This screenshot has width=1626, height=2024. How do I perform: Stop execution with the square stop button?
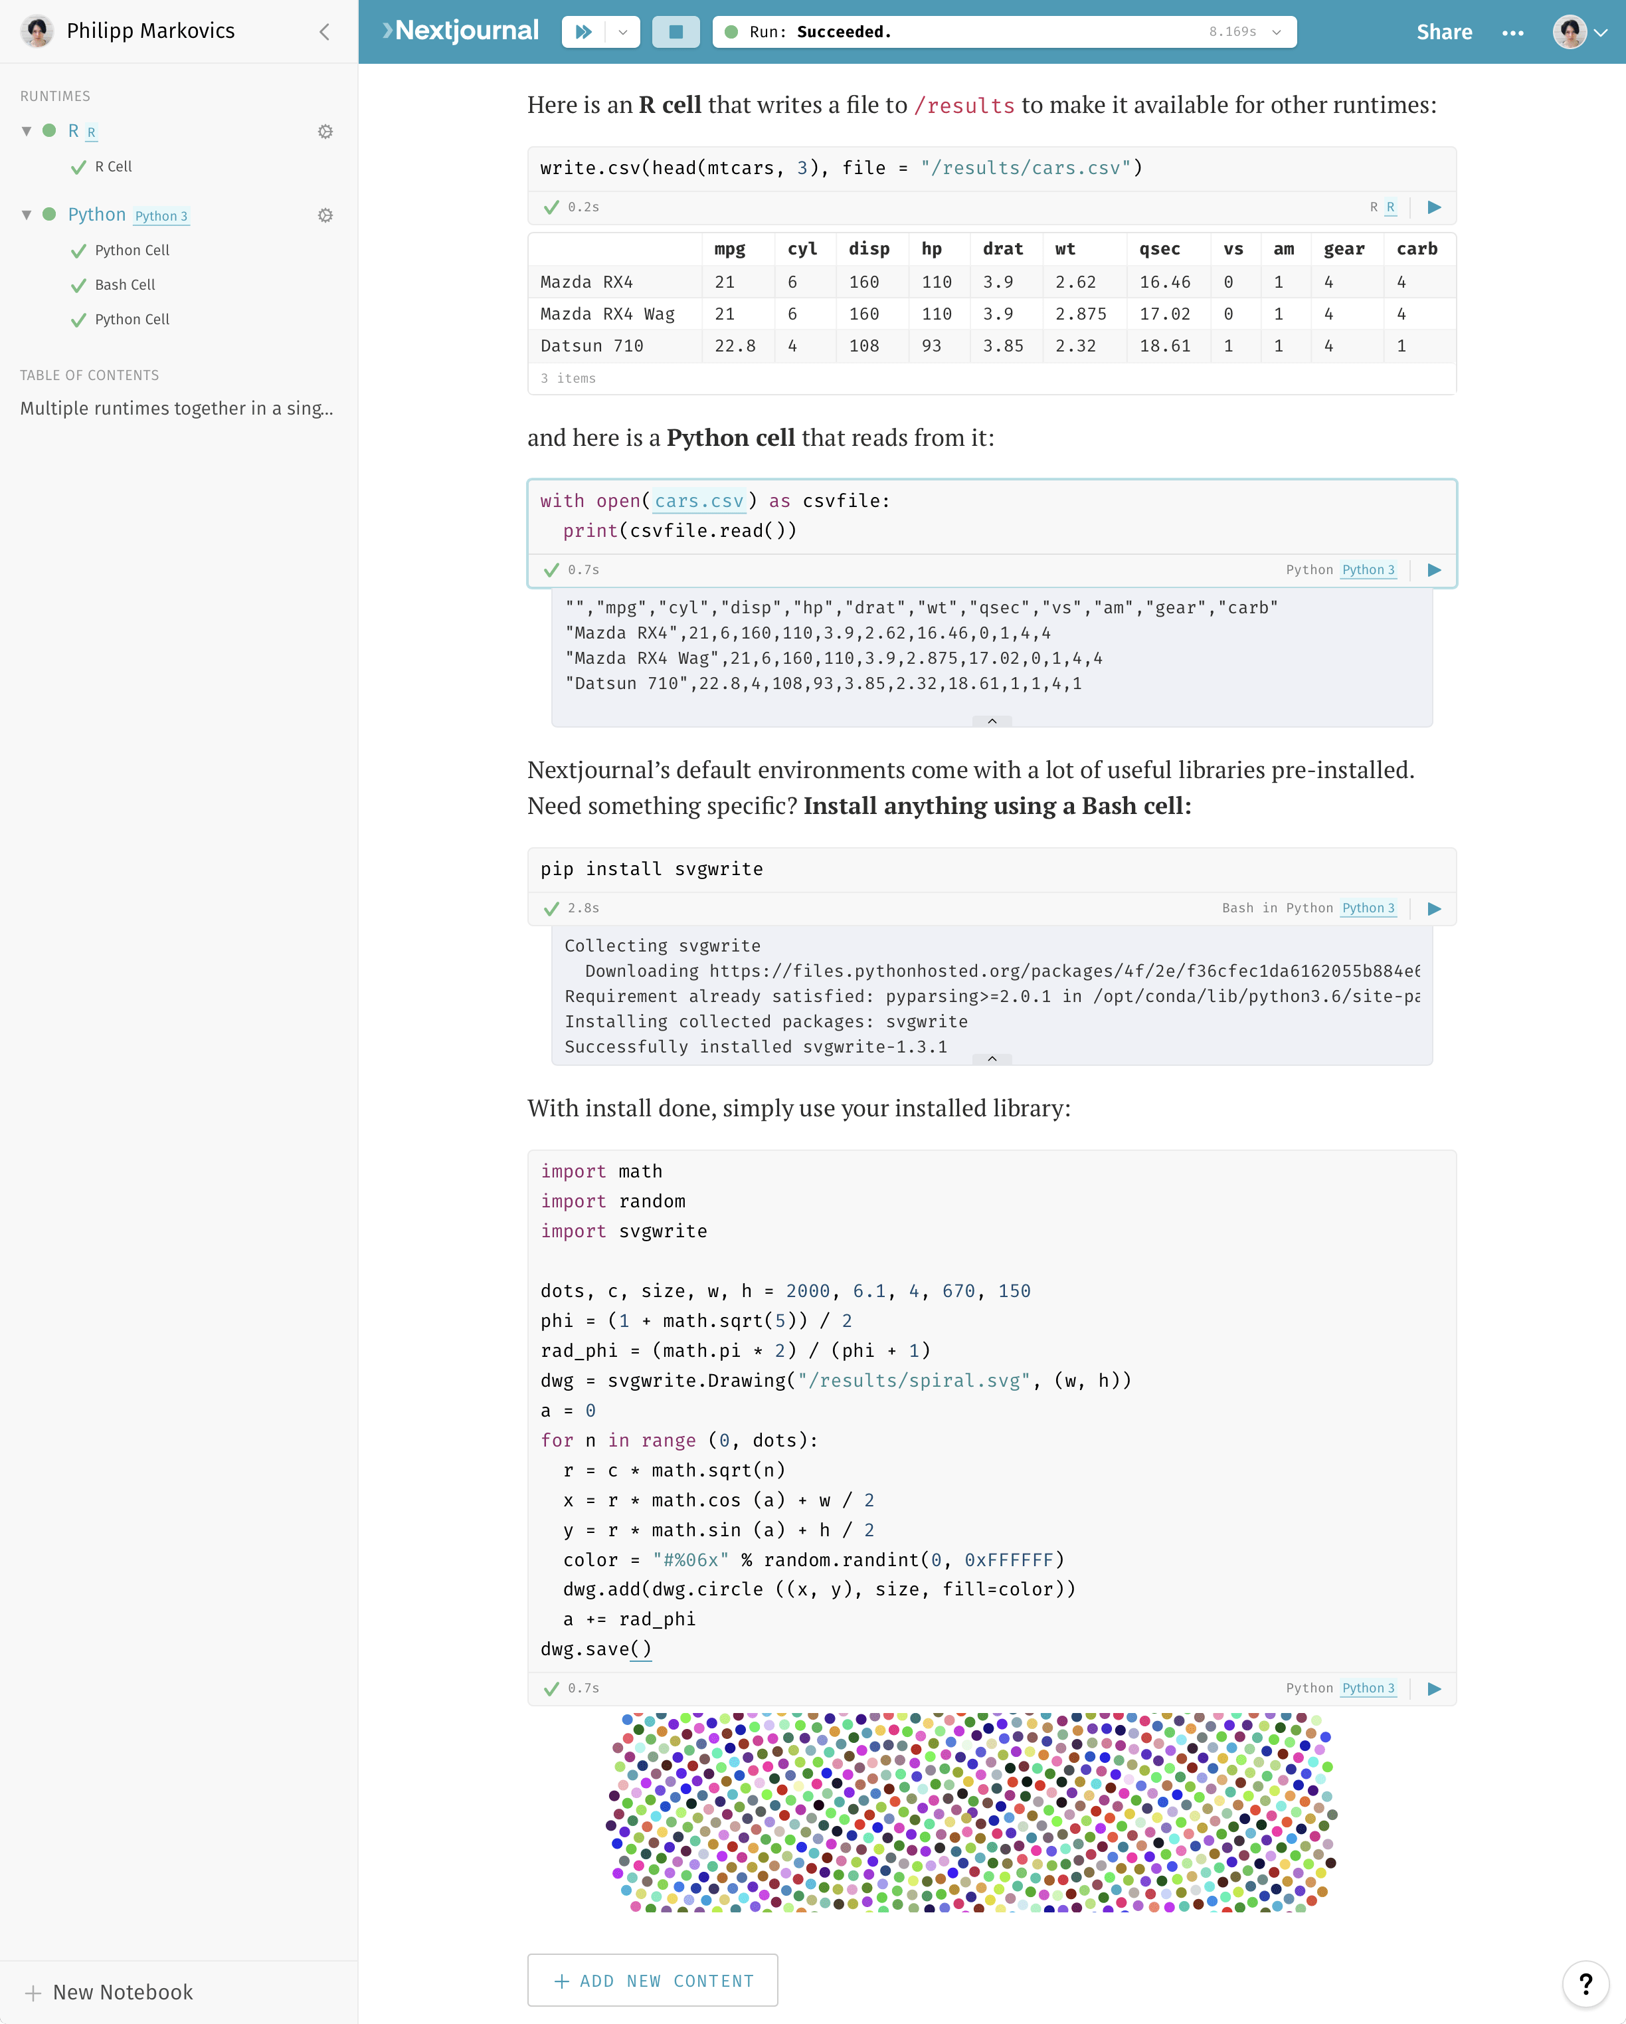(x=676, y=32)
